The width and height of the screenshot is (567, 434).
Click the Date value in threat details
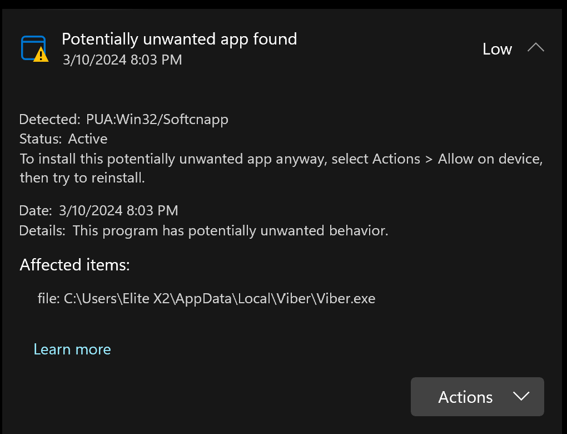(x=118, y=211)
